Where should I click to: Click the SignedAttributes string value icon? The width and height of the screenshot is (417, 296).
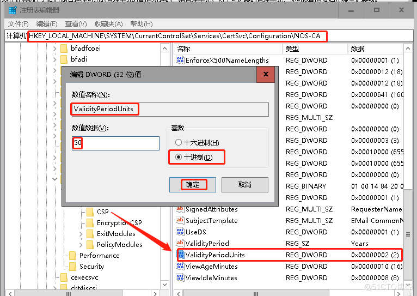(x=180, y=209)
